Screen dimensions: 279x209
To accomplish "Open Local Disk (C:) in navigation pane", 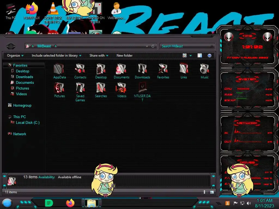I will point(28,122).
